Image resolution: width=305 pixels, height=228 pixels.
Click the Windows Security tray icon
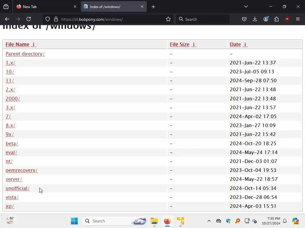tap(228, 221)
